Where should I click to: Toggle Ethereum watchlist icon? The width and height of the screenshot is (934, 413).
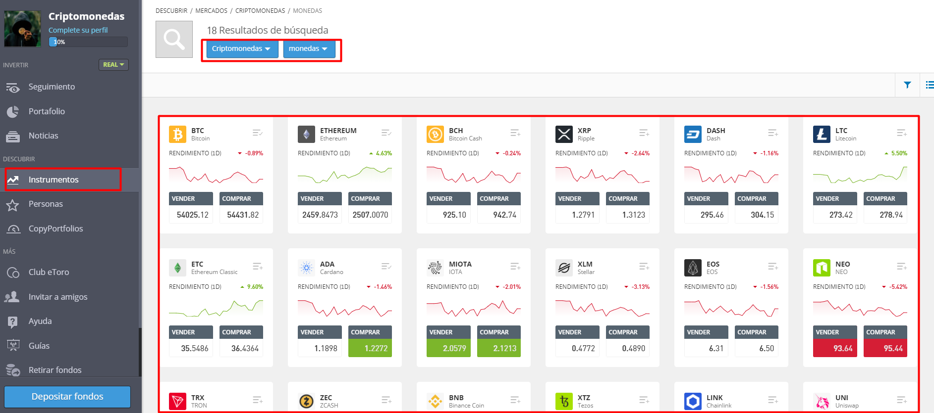[386, 133]
